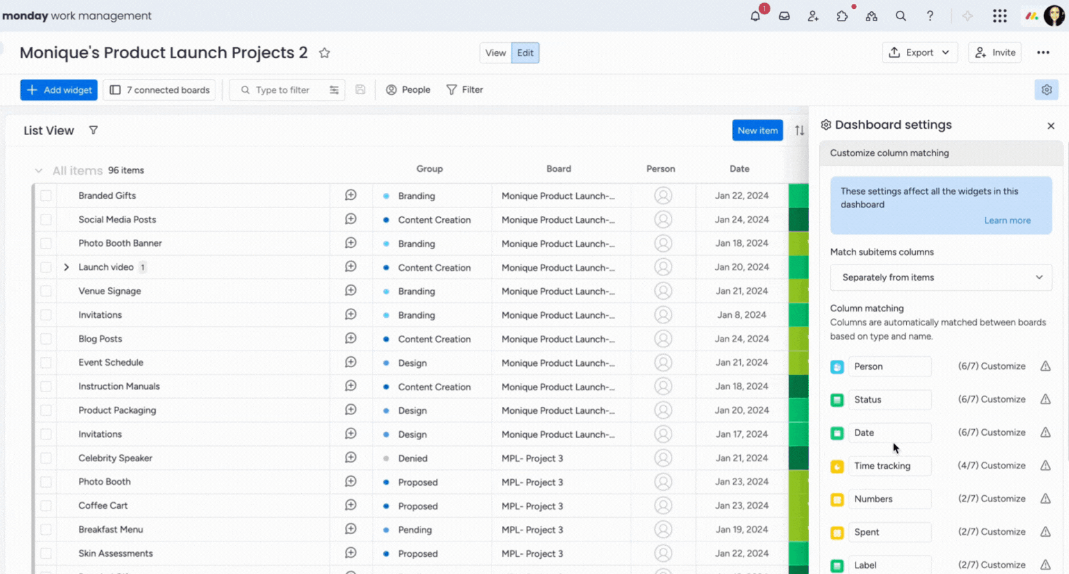Open the notifications bell
The width and height of the screenshot is (1069, 574).
tap(756, 16)
